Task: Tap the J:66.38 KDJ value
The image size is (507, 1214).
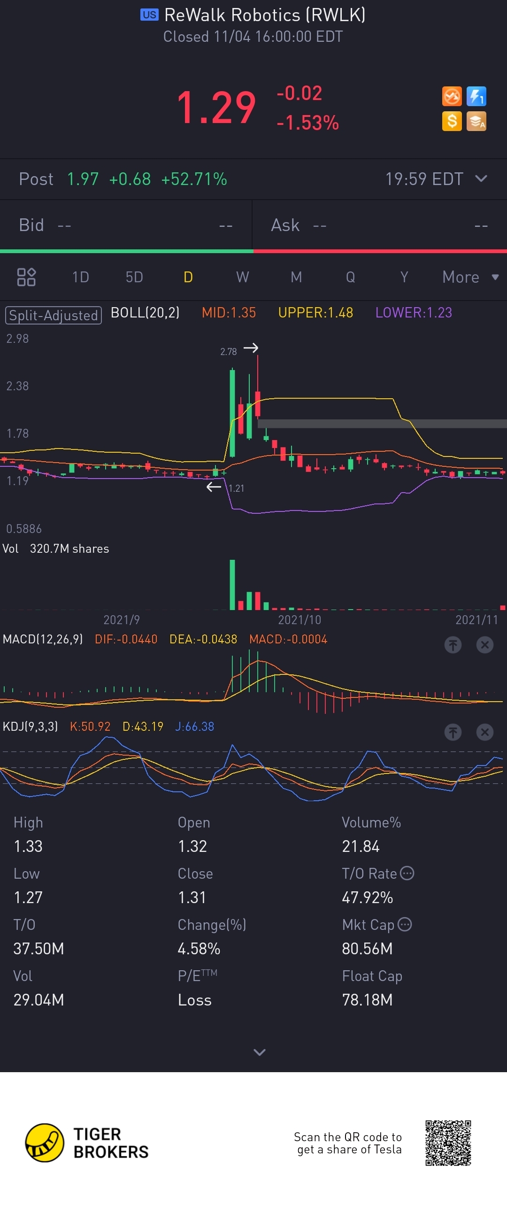Action: [x=195, y=726]
